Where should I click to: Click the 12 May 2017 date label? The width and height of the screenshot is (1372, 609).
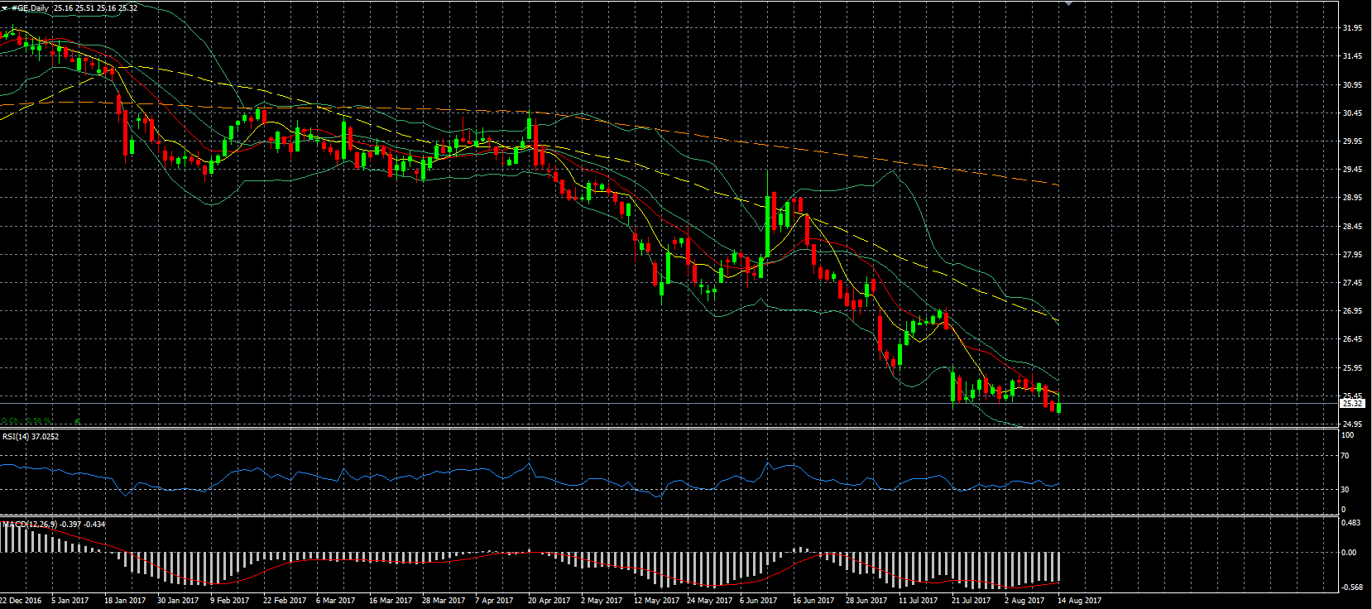point(656,601)
